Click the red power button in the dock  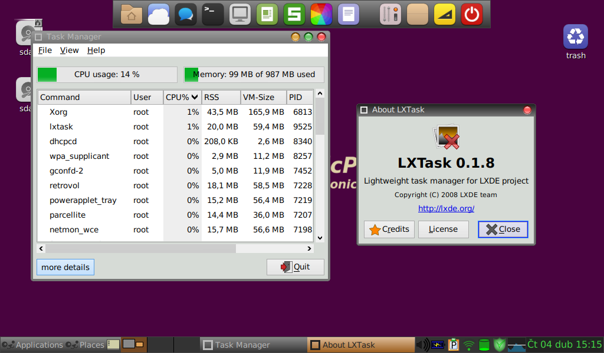click(x=471, y=14)
